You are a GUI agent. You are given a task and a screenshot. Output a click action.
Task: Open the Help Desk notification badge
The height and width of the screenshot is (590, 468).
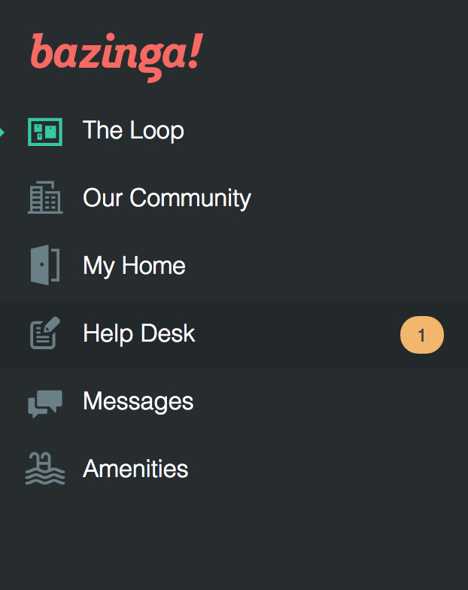coord(421,335)
